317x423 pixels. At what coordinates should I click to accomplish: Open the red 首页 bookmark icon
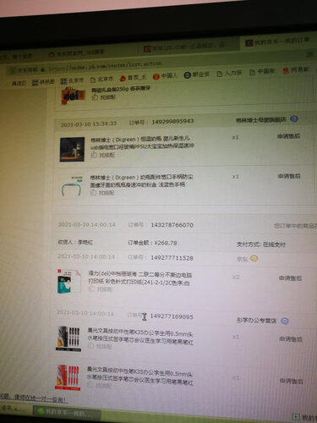tap(123, 78)
